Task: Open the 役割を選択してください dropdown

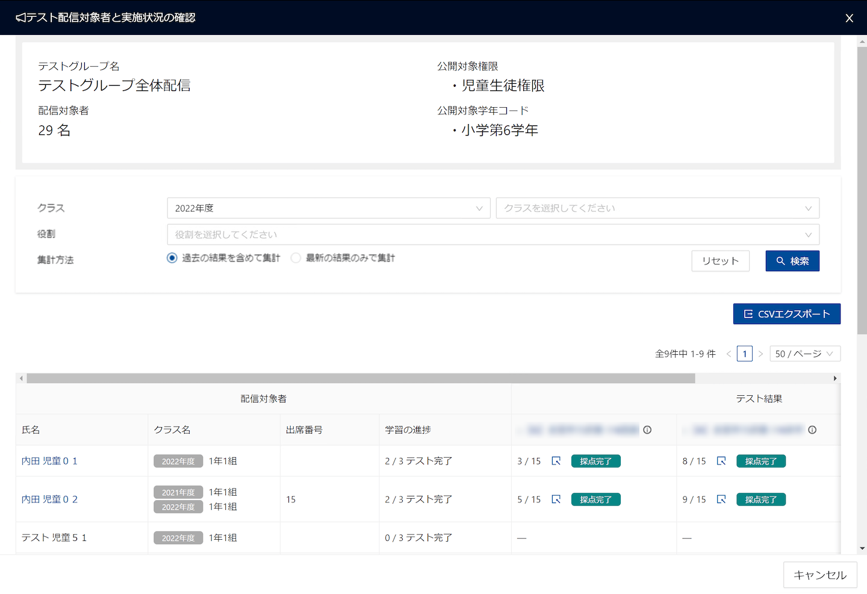Action: pos(493,234)
